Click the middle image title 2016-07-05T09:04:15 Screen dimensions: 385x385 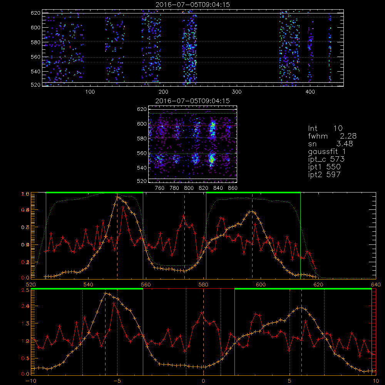(192, 101)
